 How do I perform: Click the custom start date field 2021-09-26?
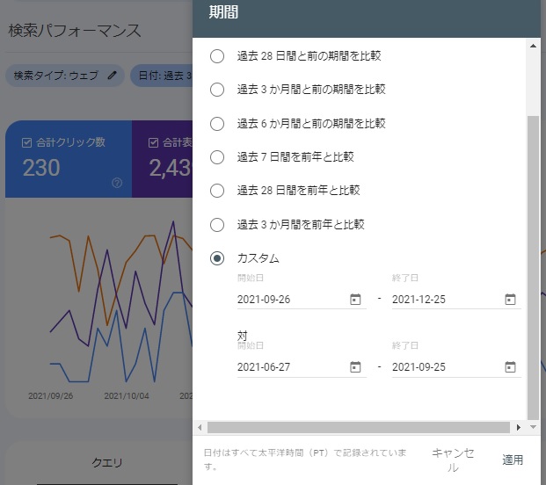(290, 300)
